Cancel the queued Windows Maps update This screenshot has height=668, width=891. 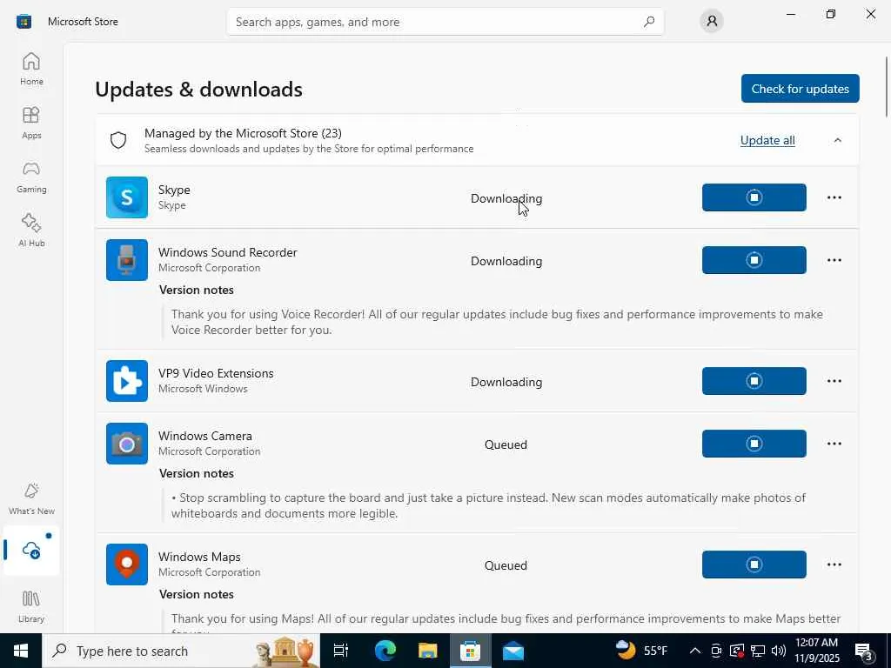click(754, 564)
